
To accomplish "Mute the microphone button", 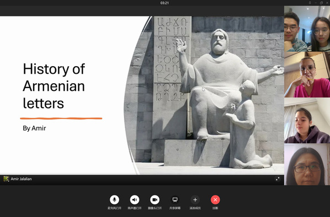I will click(115, 199).
